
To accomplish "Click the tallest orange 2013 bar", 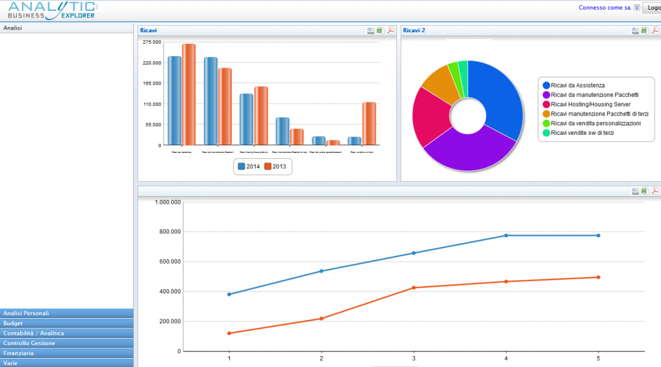I will pyautogui.click(x=189, y=94).
